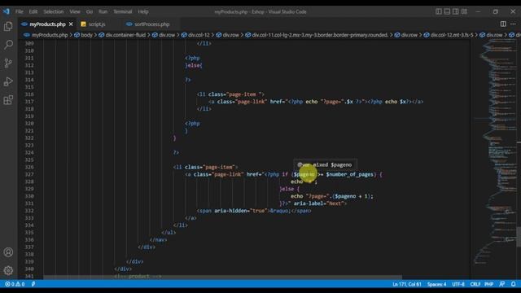The height and width of the screenshot is (293, 521).
Task: Open Source Control view
Action: click(8, 63)
